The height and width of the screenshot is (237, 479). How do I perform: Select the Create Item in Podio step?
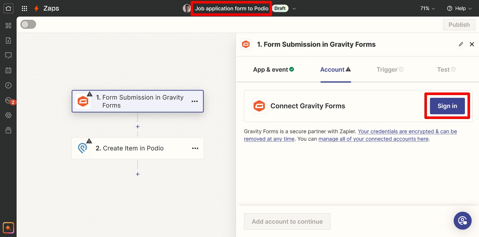tap(138, 148)
